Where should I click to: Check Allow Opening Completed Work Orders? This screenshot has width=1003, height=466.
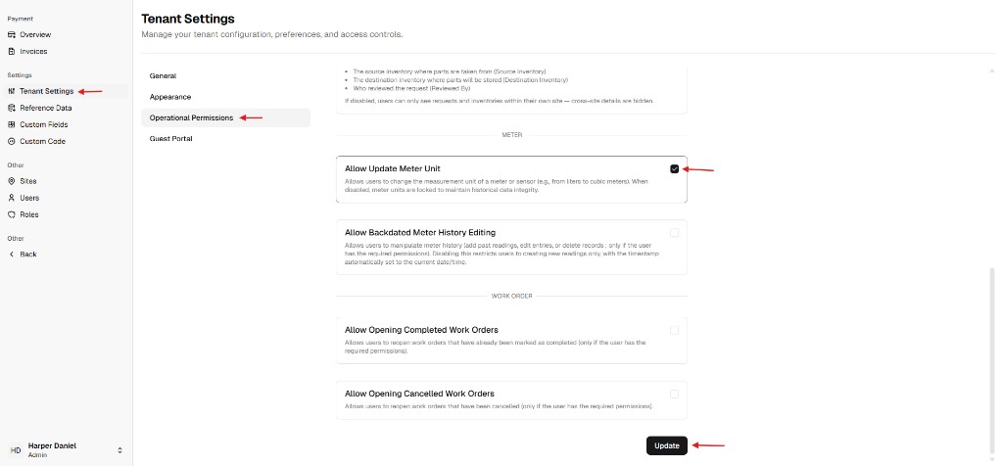point(674,330)
